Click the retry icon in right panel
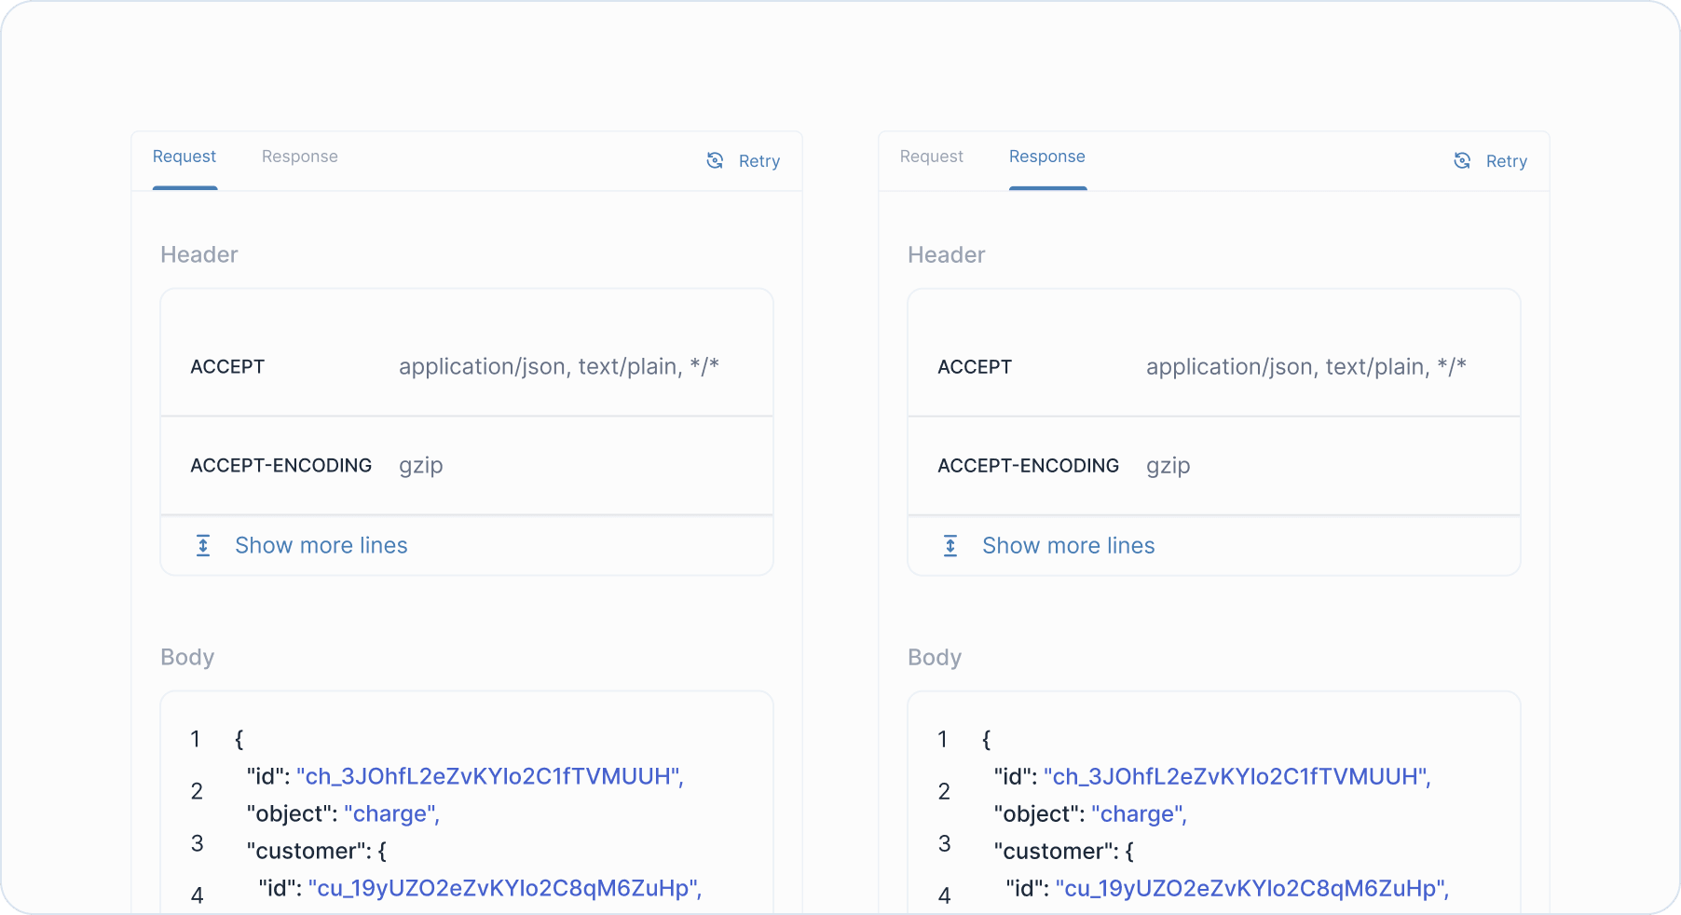1681x915 pixels. [x=1462, y=160]
